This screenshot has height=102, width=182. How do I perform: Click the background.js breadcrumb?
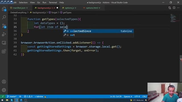(x=38, y=12)
